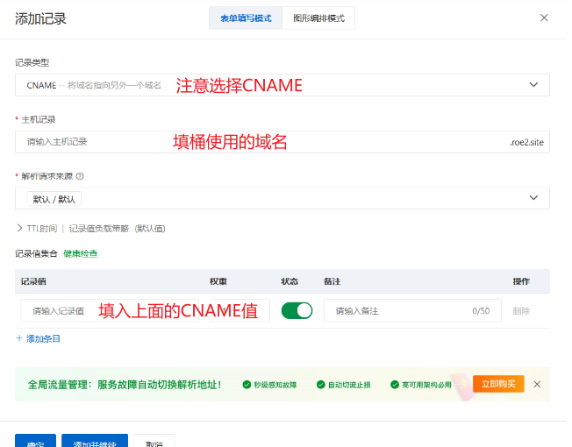Switch to the 表单填写模式 tab
The width and height of the screenshot is (572, 447).
[246, 18]
